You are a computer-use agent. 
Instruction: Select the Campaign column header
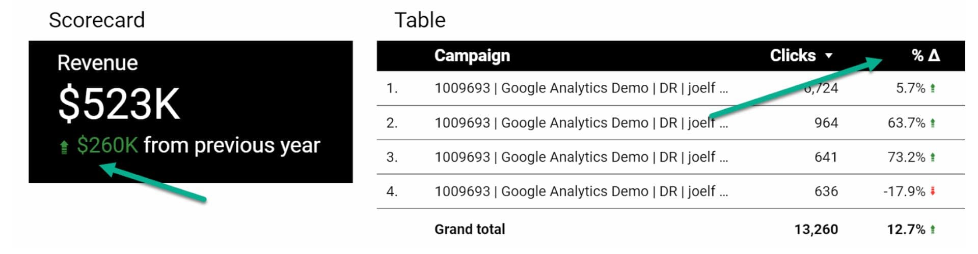[472, 55]
